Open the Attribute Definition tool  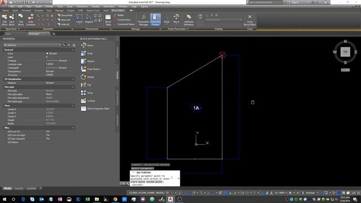point(189,20)
